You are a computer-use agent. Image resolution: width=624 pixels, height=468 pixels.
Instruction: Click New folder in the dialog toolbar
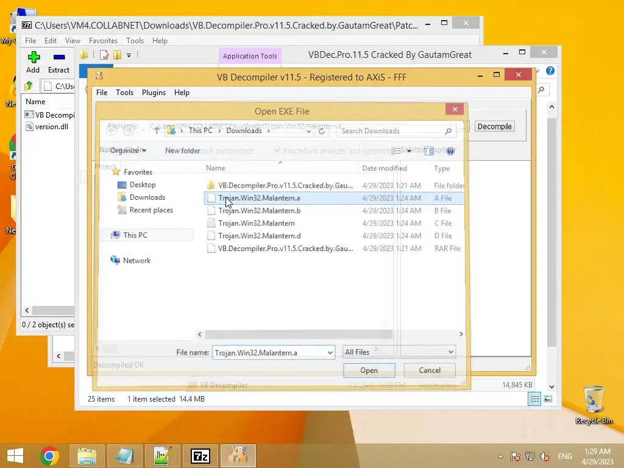182,151
